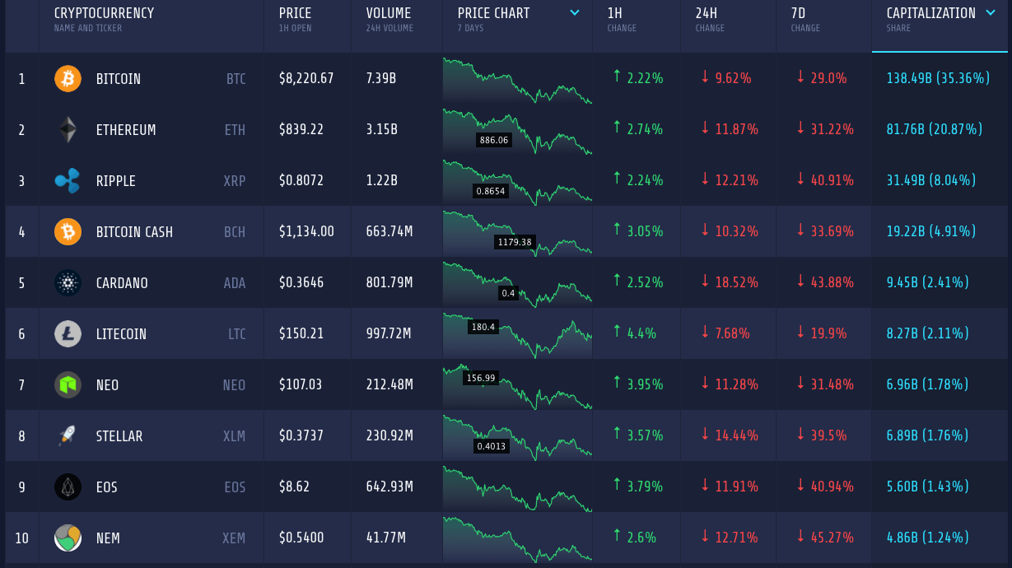Click the Ripple logo icon

pos(68,181)
